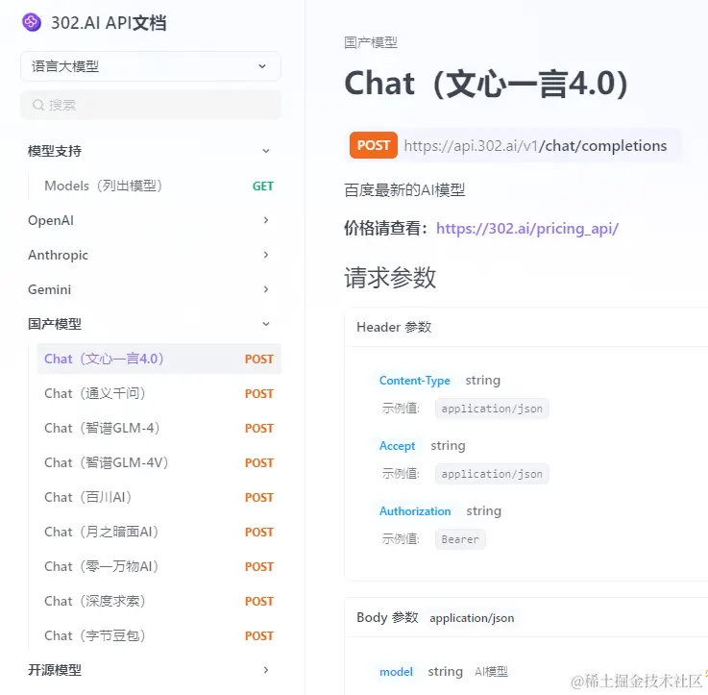Click the application/json body type label
This screenshot has width=708, height=695.
(472, 618)
